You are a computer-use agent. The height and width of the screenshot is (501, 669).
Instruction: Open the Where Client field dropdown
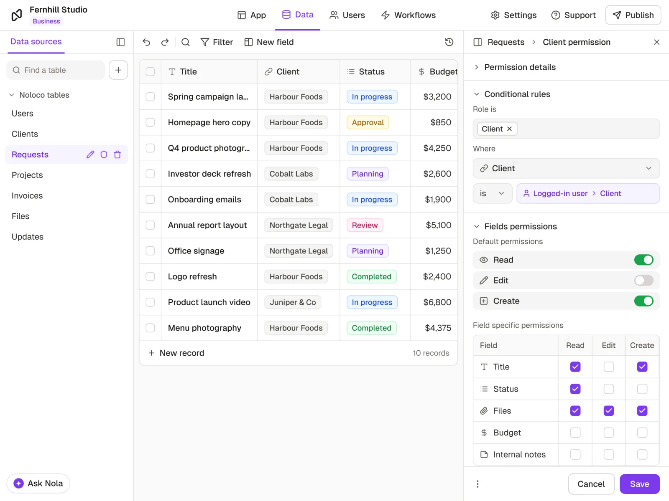(566, 168)
